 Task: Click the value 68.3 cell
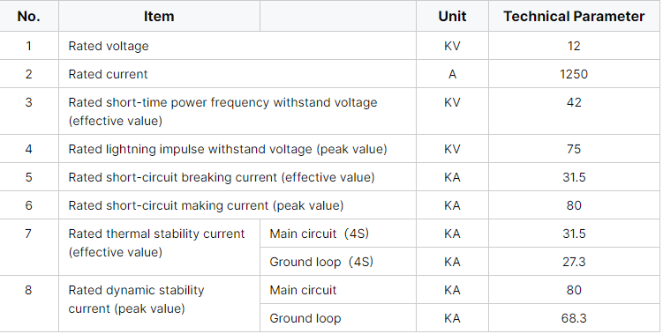click(x=574, y=318)
